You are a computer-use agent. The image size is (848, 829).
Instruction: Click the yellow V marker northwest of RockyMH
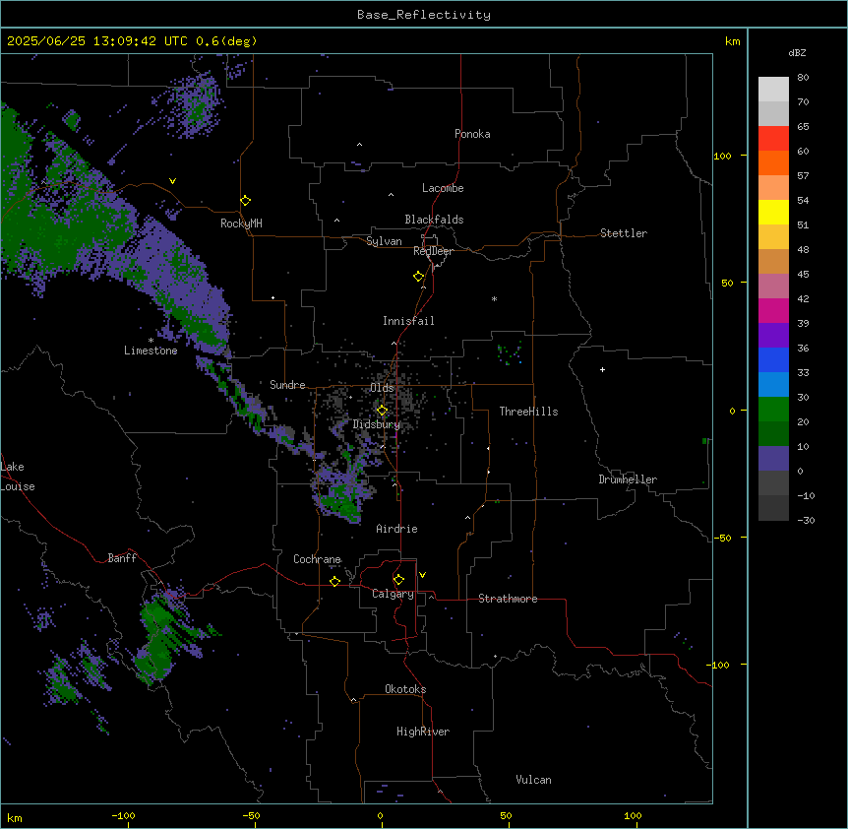pos(172,181)
